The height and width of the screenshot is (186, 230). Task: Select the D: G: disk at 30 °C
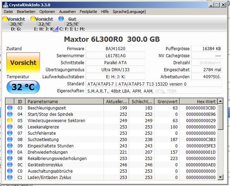pyautogui.click(x=14, y=24)
